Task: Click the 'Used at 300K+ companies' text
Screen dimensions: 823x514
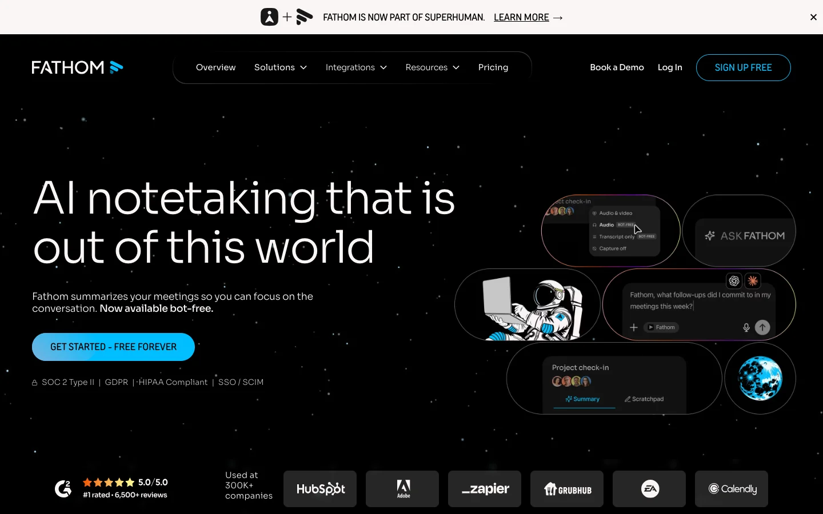Action: point(249,485)
